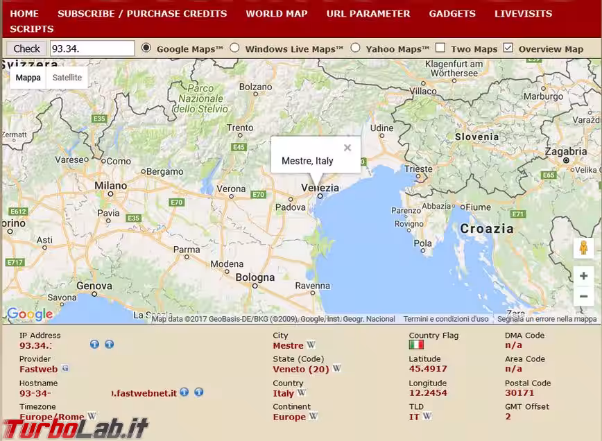
Task: Select the Google Maps radio button
Action: (x=146, y=48)
